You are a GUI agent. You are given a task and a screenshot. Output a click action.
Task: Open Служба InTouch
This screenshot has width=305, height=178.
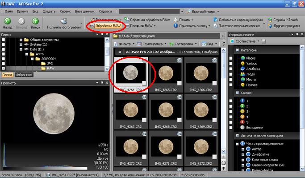tap(283, 20)
